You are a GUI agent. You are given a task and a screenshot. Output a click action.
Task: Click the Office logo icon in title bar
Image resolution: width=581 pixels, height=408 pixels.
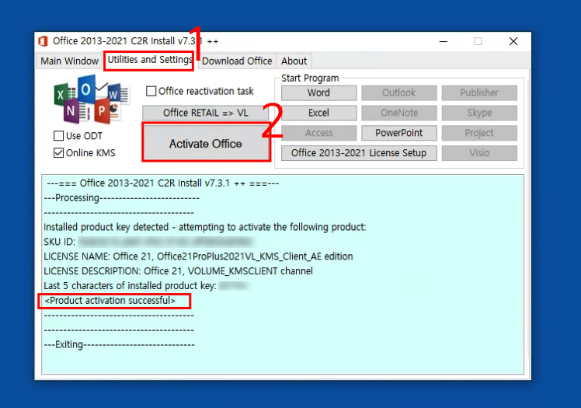[x=43, y=41]
